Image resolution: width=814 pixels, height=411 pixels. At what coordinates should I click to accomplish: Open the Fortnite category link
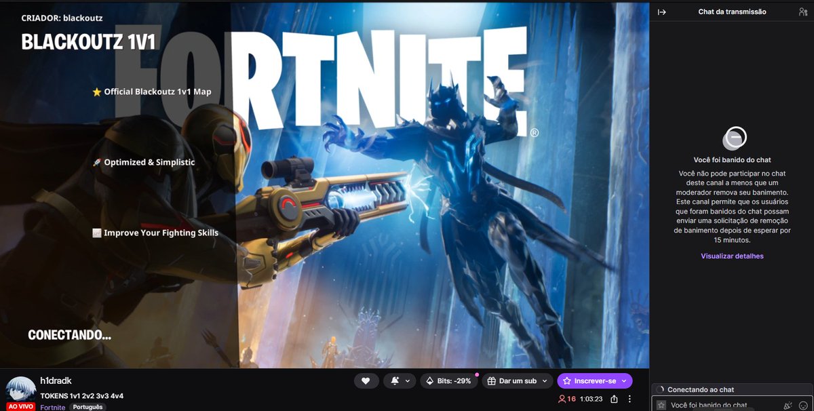[x=53, y=407]
